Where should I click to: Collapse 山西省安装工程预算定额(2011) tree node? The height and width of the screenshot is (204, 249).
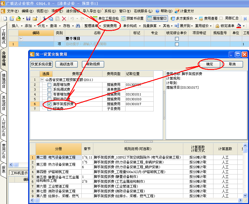tap(42, 80)
